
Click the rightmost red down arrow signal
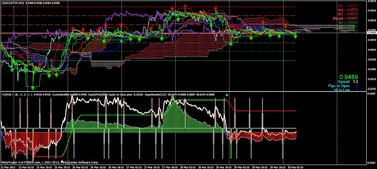tap(285, 26)
